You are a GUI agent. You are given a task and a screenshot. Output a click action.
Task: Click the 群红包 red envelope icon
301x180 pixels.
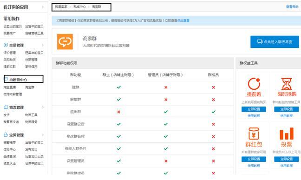tap(254, 133)
